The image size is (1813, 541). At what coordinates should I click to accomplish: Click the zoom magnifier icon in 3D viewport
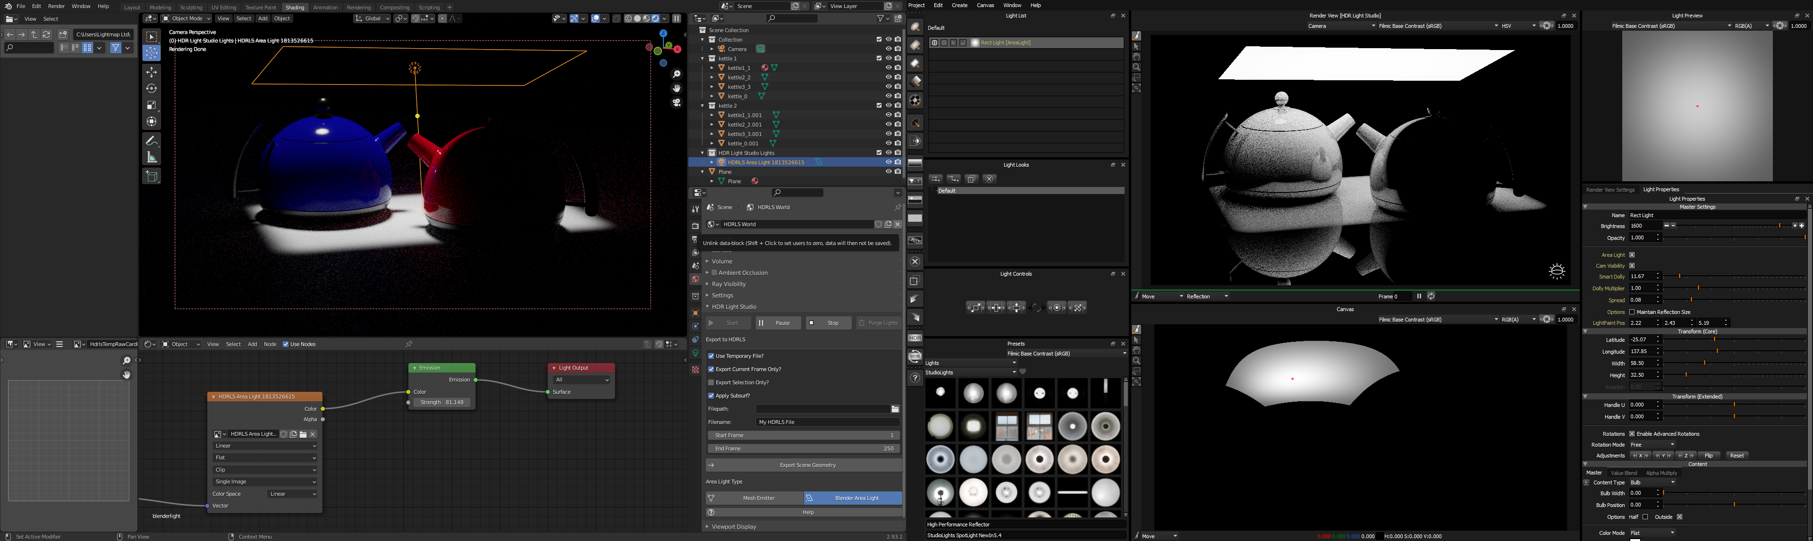(677, 74)
